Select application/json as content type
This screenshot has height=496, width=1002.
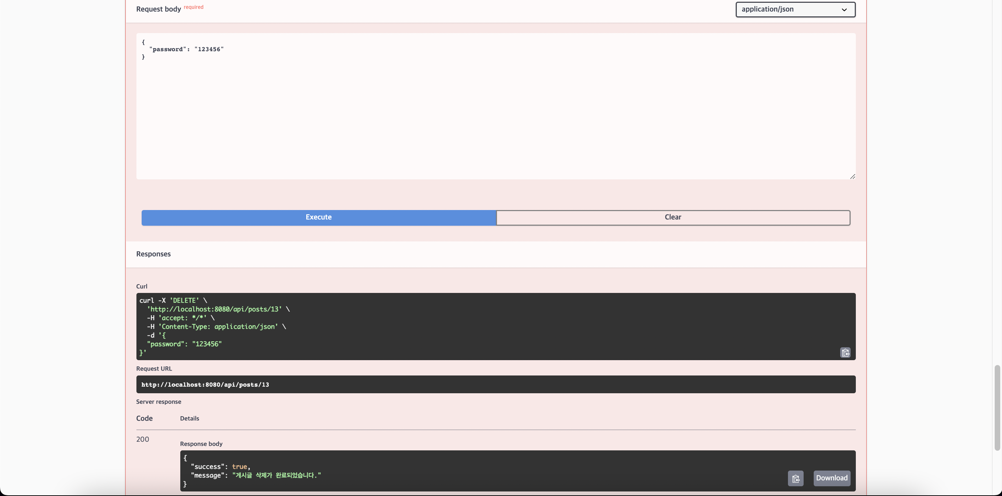click(x=795, y=9)
